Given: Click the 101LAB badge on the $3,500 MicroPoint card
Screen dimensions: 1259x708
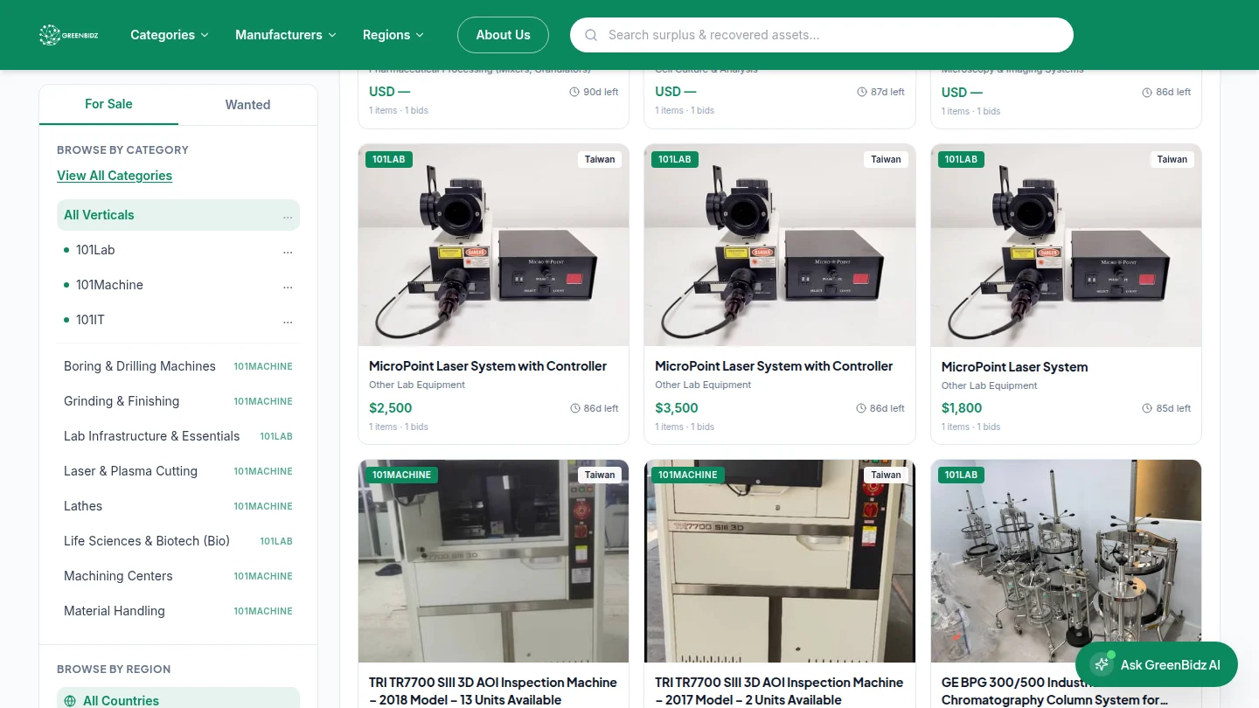Looking at the screenshot, I should point(675,159).
